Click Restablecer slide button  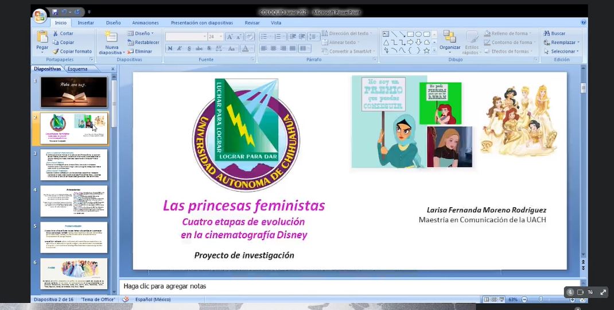tap(143, 42)
